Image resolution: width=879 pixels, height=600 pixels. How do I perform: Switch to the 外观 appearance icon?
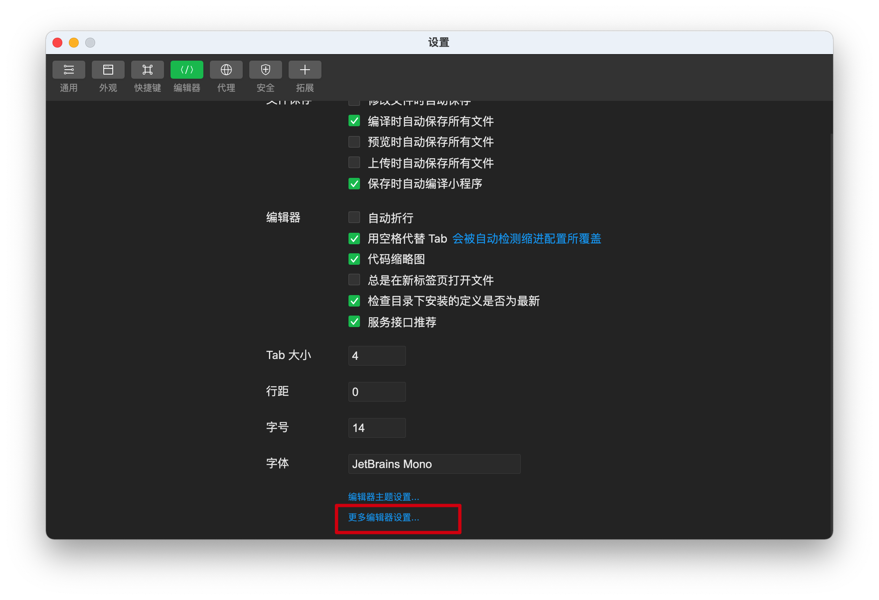click(108, 70)
